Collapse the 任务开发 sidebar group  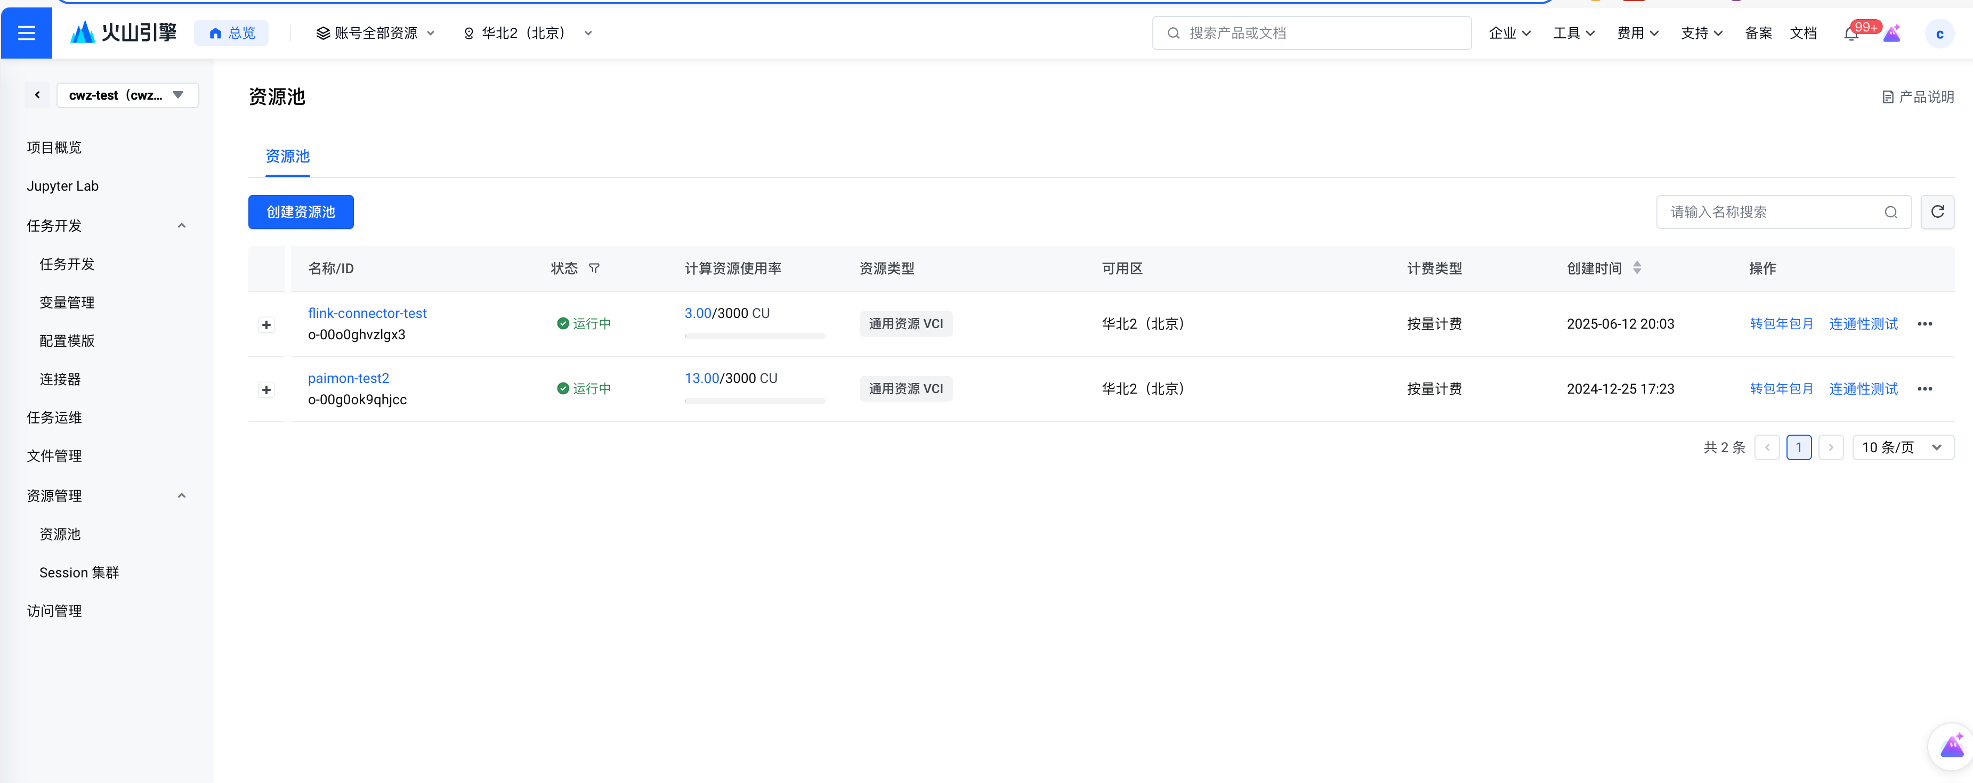coord(182,226)
